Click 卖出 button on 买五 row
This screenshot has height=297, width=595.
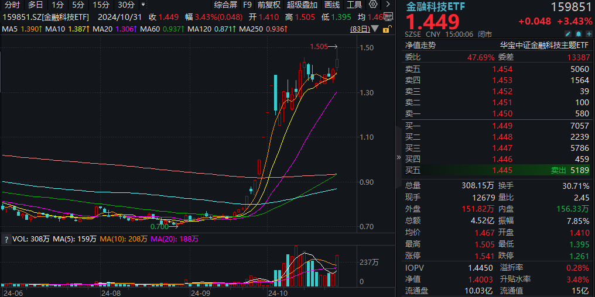tap(558, 171)
